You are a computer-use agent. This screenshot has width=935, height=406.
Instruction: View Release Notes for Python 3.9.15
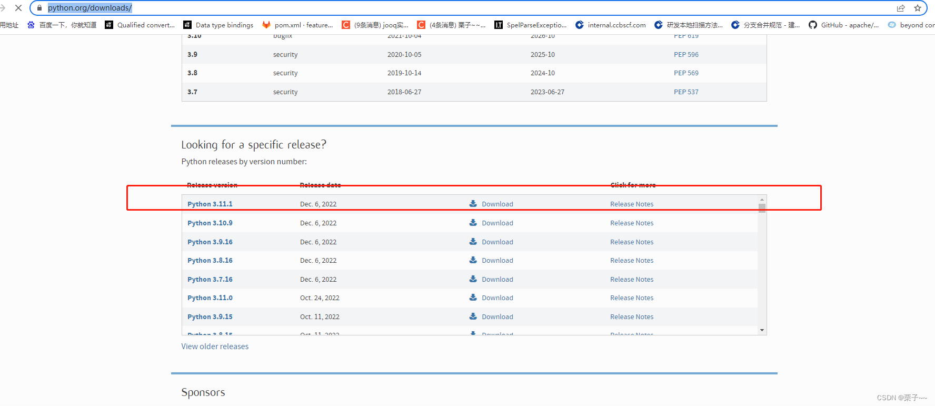pos(632,316)
